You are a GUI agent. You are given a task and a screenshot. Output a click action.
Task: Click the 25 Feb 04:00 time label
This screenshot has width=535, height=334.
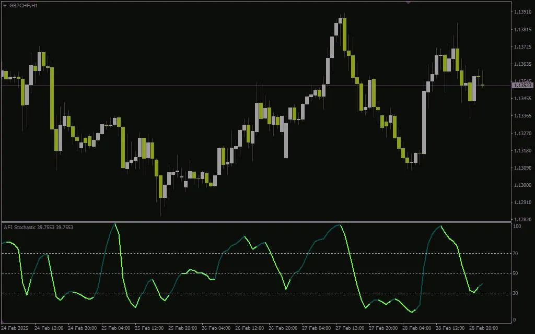(x=115, y=328)
